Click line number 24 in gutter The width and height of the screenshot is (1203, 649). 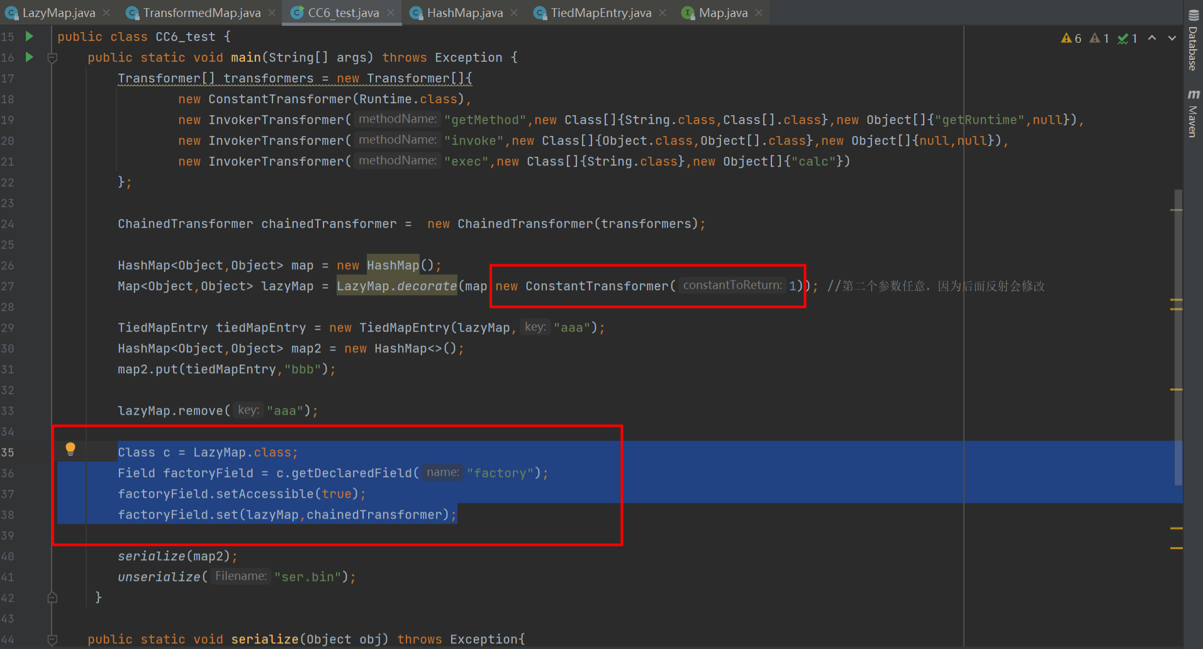pos(8,223)
